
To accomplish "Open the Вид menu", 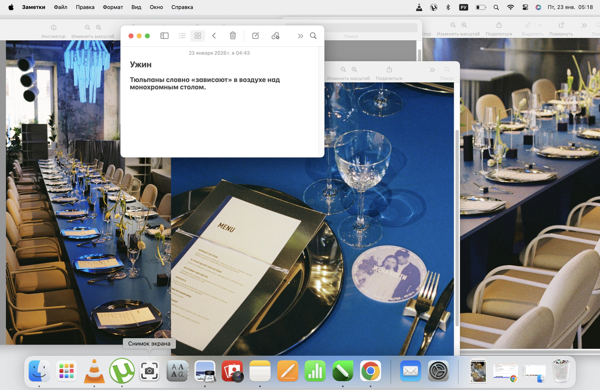I will 136,7.
